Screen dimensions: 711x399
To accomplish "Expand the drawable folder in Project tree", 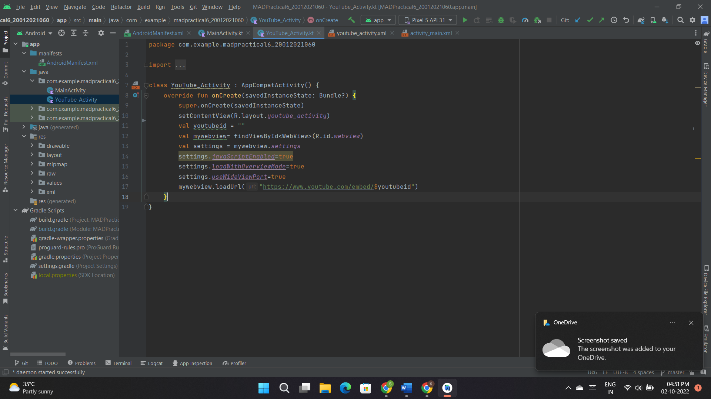I will 32,146.
